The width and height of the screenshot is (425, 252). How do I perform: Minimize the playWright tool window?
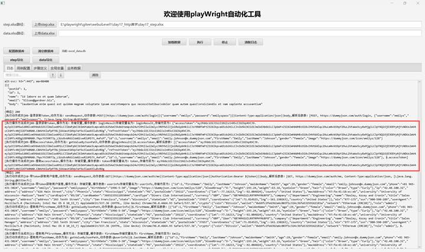392,3
